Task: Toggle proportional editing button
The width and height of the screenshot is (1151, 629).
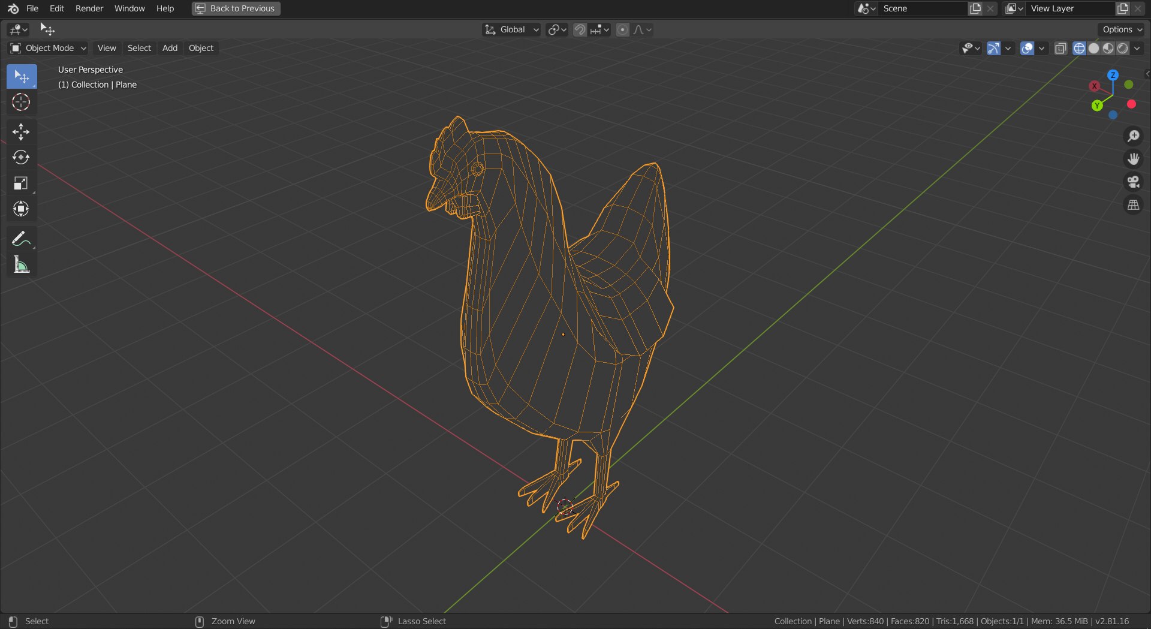Action: click(623, 29)
